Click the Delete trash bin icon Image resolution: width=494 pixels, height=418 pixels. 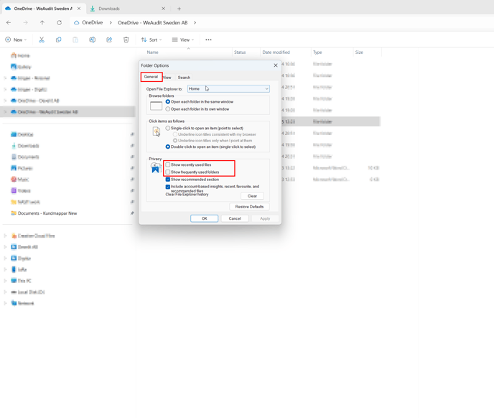click(x=126, y=40)
